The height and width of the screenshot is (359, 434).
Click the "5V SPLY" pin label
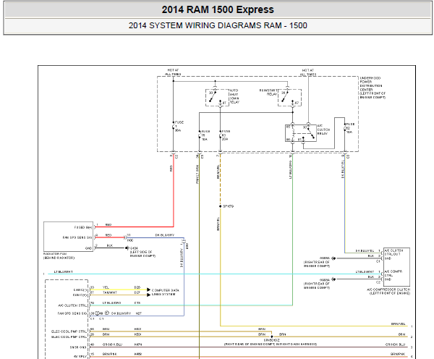(x=80, y=357)
